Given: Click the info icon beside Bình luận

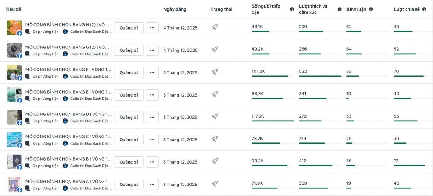Looking at the screenshot, I should [371, 9].
